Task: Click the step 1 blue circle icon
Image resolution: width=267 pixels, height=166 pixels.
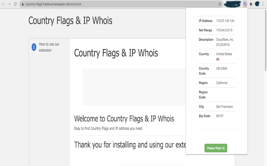Action: [34, 47]
